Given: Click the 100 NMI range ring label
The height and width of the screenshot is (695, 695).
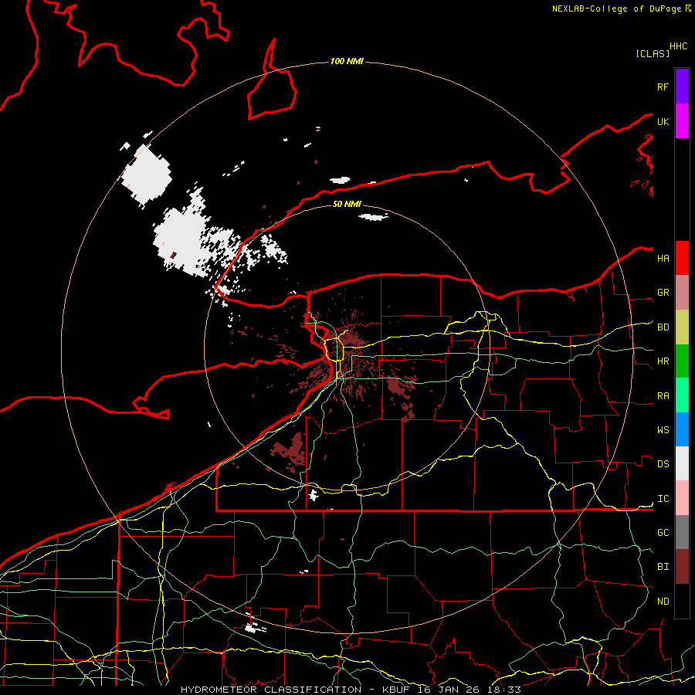Looking at the screenshot, I should click(x=347, y=61).
